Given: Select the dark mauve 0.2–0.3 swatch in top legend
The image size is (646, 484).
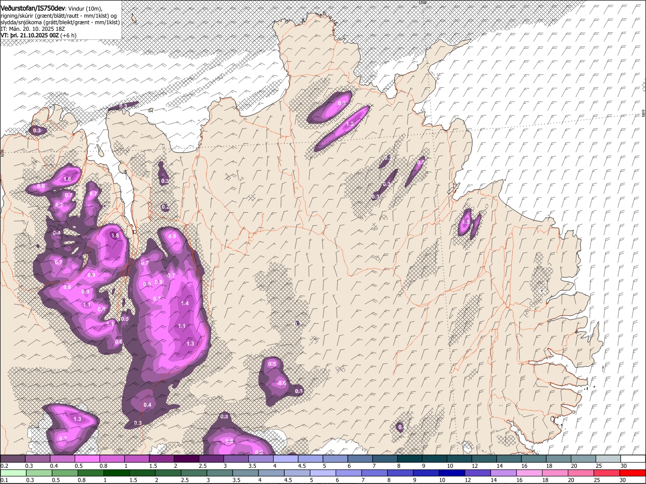Looking at the screenshot, I should click(13, 458).
